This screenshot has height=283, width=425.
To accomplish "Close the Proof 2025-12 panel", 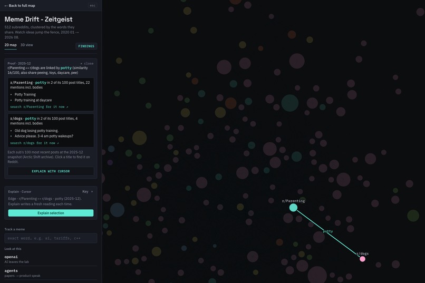I will click(86, 63).
